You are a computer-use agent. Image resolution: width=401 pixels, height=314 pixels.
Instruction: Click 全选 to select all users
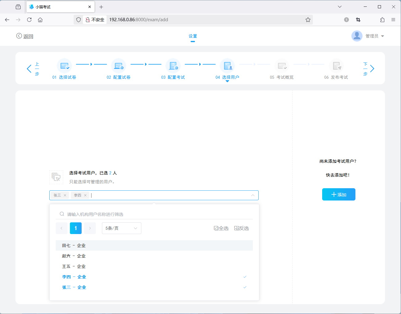click(221, 228)
